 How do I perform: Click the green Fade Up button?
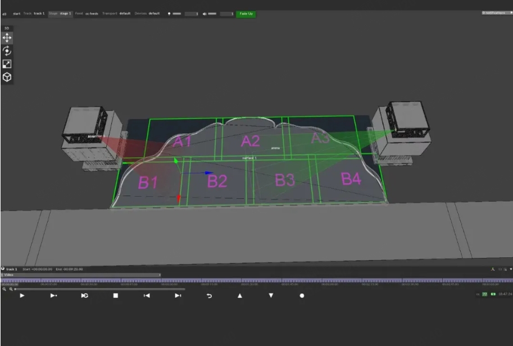tap(246, 13)
